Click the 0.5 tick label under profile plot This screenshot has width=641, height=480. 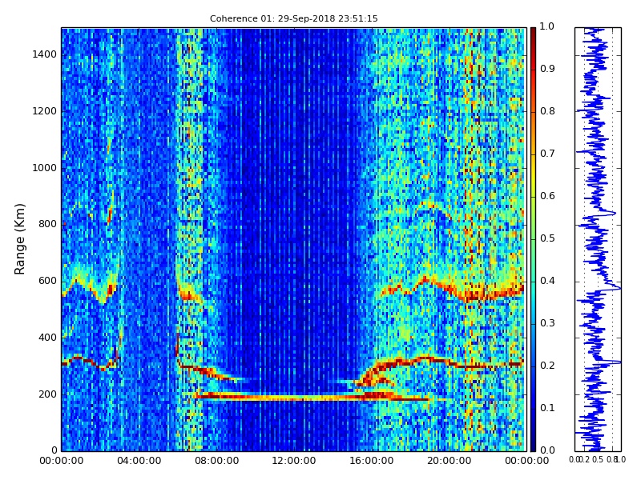click(598, 459)
